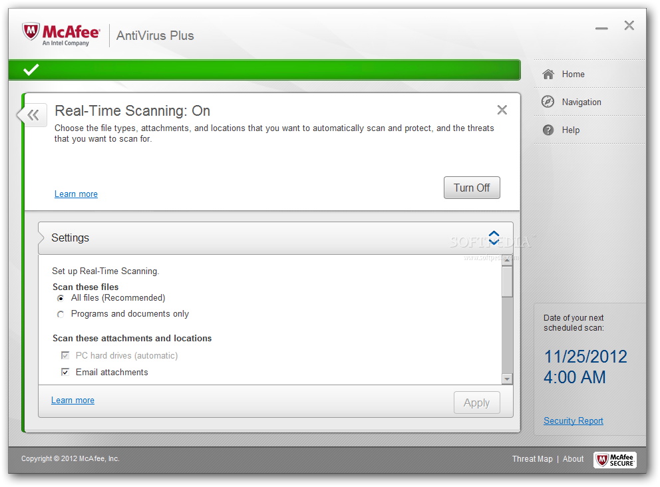Click the McAfee Secure badge
This screenshot has width=660, height=487.
pyautogui.click(x=615, y=459)
